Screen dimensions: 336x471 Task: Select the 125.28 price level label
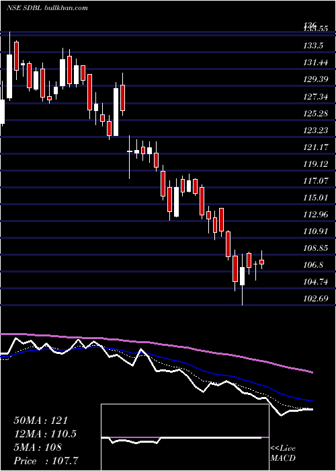315,113
